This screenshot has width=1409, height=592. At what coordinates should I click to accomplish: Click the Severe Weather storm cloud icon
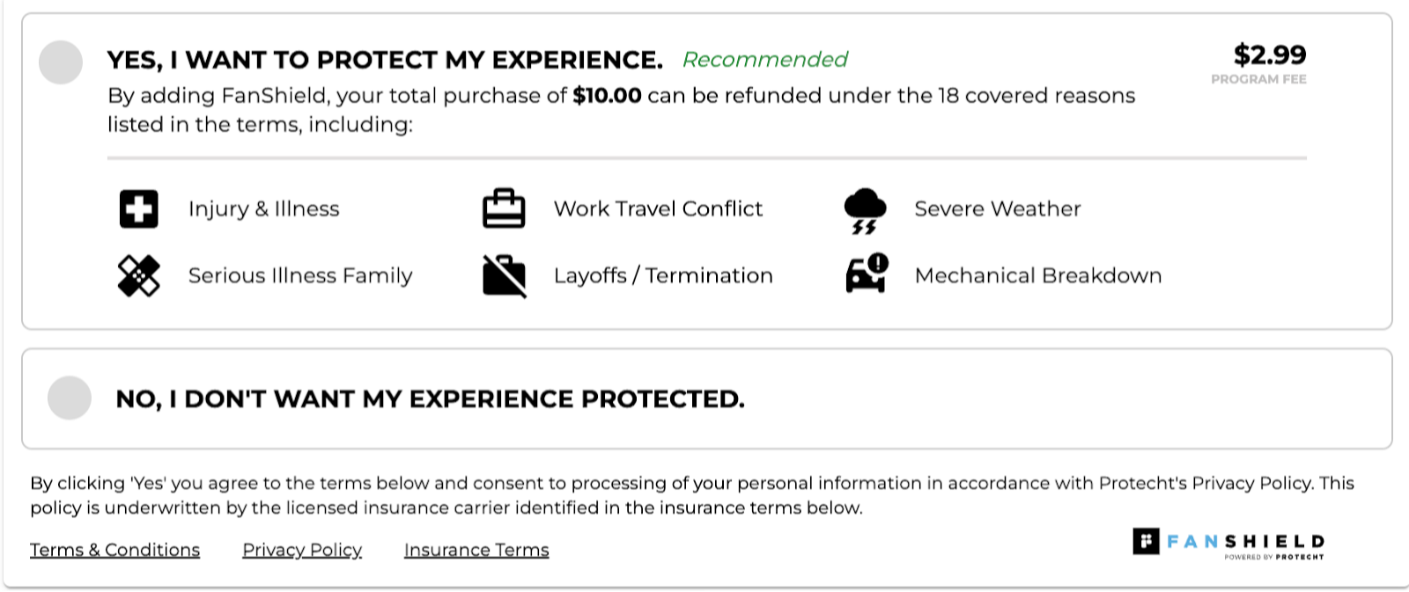[x=865, y=211]
